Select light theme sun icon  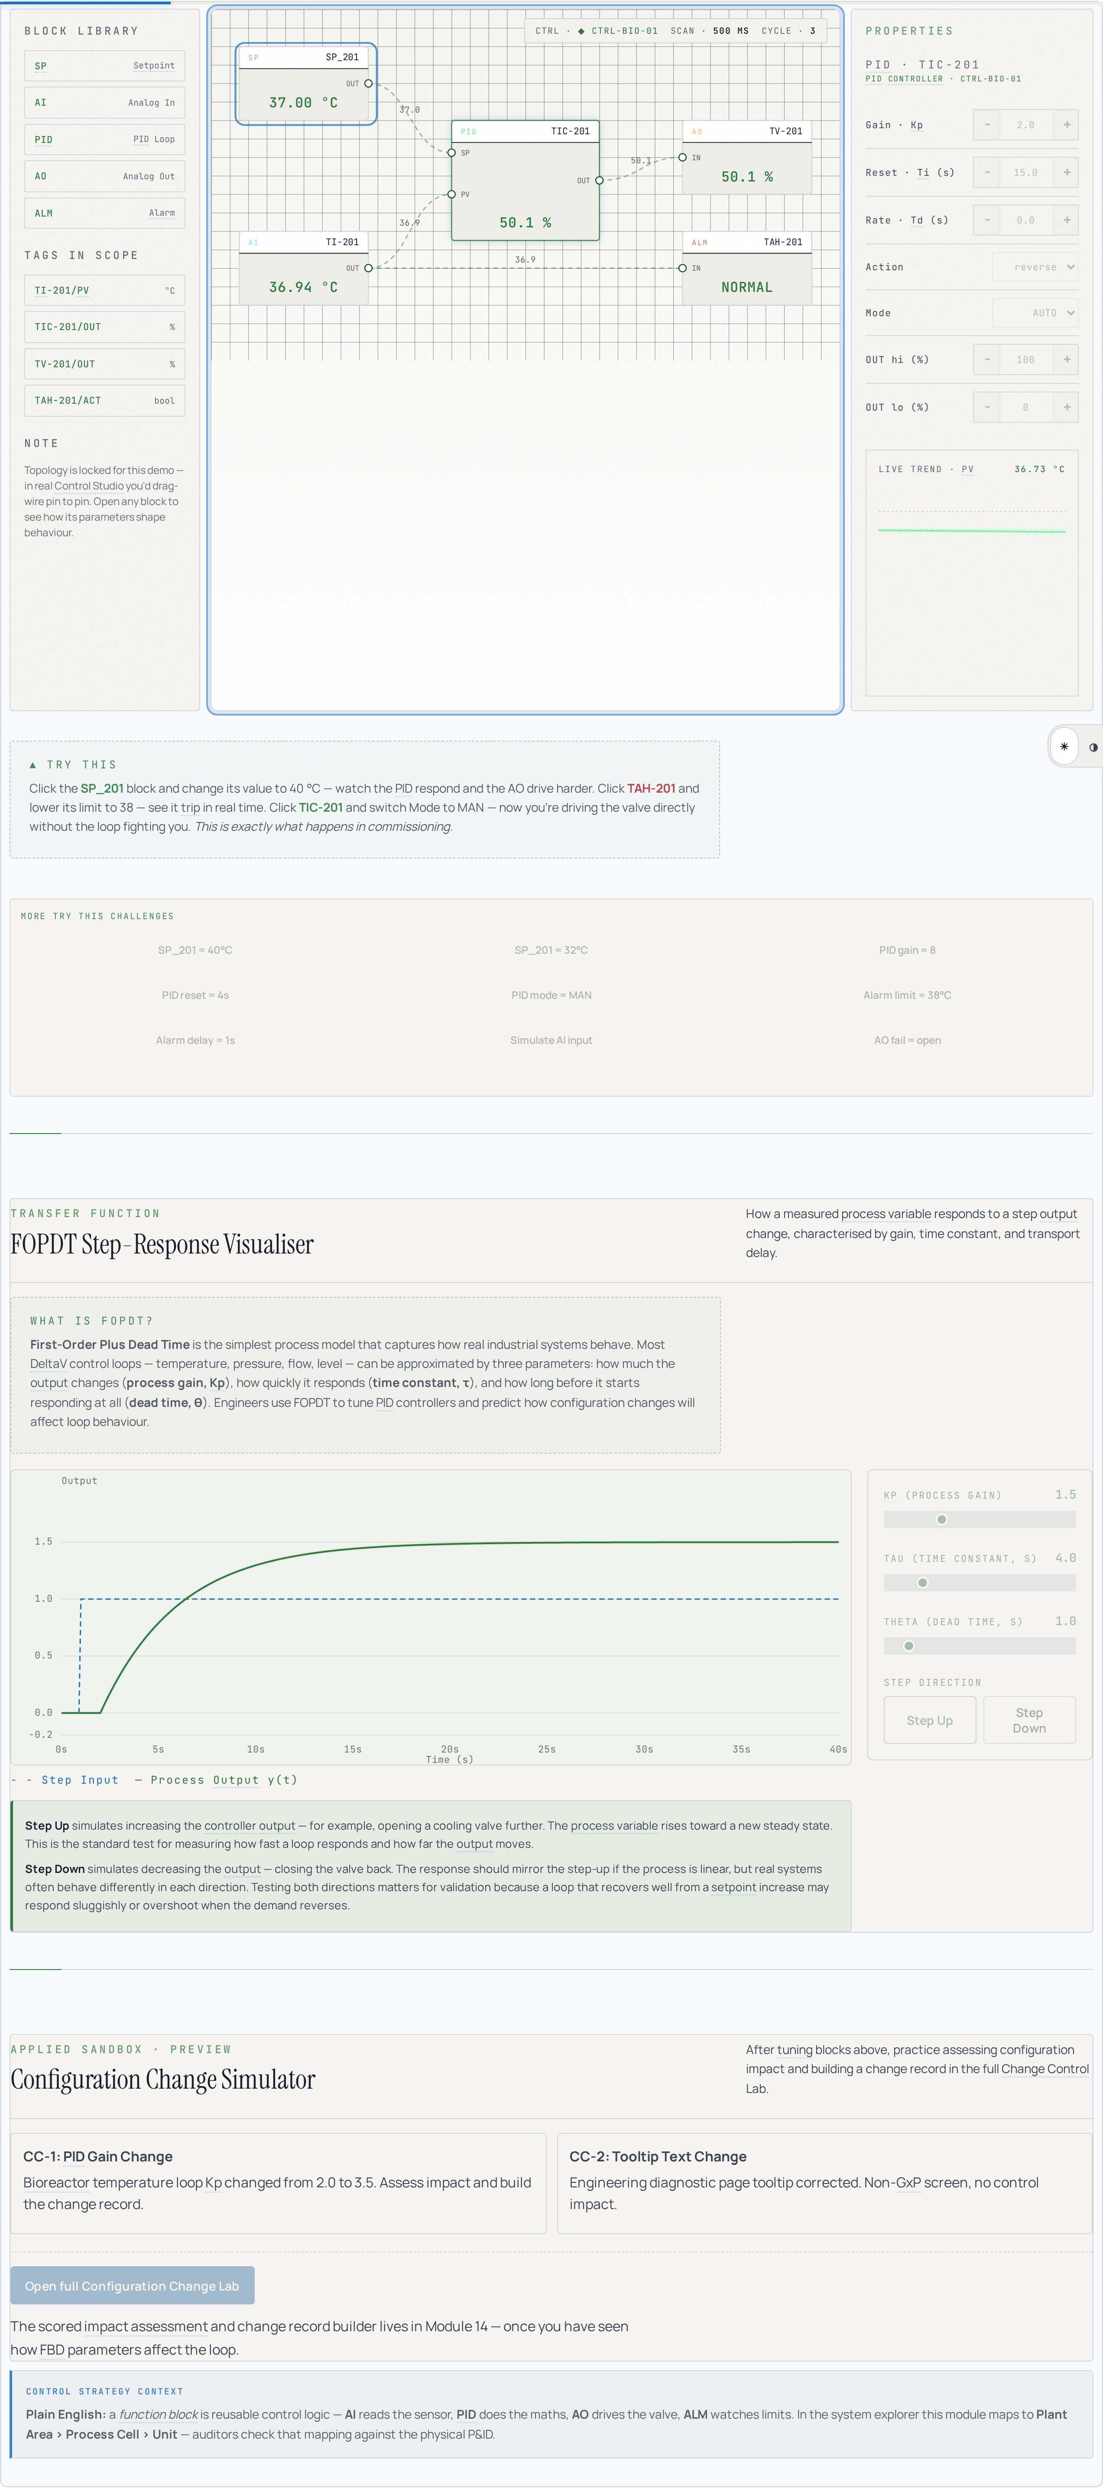tap(1064, 747)
